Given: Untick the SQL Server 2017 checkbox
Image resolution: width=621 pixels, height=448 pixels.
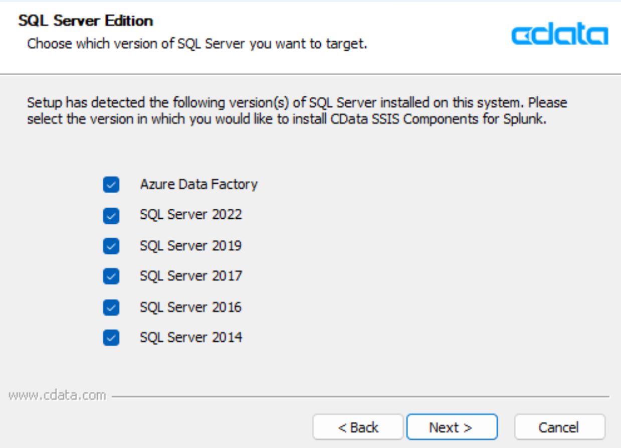Looking at the screenshot, I should point(111,276).
